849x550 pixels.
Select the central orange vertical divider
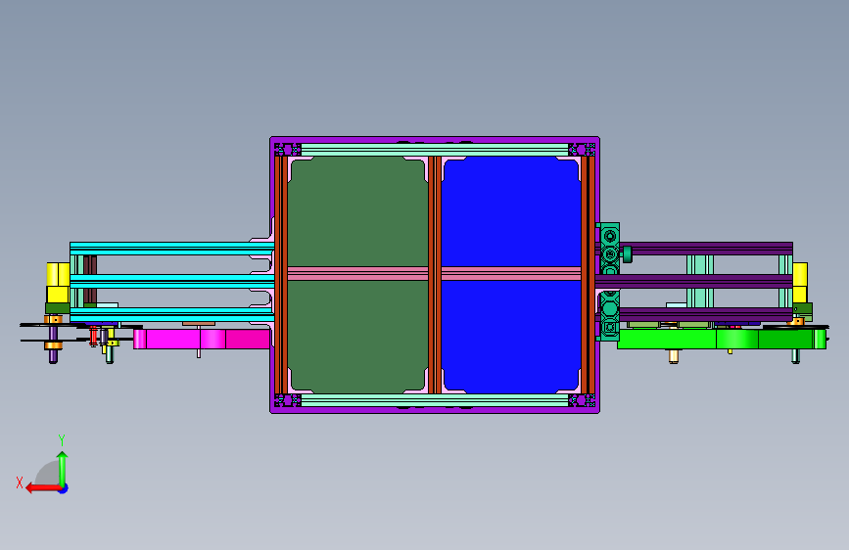coord(435,275)
